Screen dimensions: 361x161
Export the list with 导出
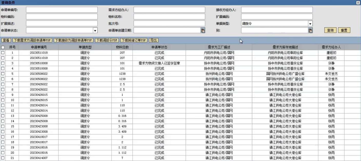pyautogui.click(x=154, y=40)
